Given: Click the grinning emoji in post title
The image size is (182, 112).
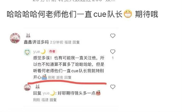Looking at the screenshot, I should click(x=128, y=14).
